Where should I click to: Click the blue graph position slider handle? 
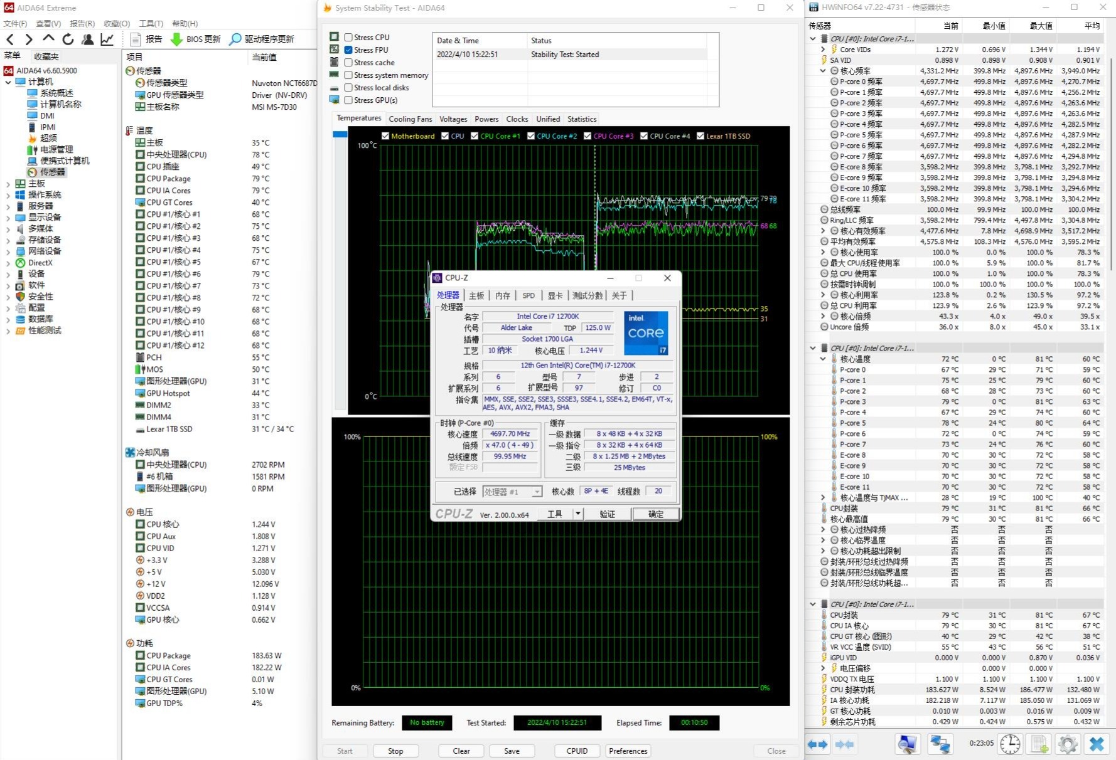click(340, 134)
